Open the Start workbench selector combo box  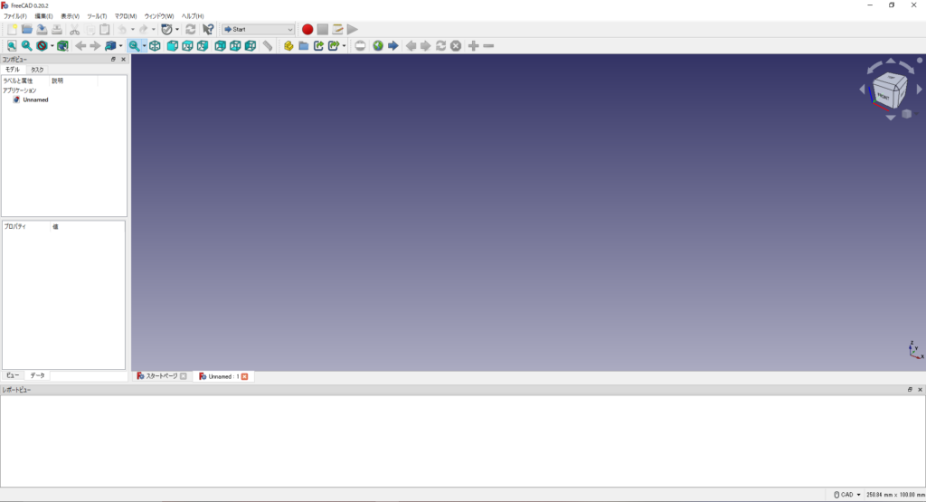click(258, 29)
